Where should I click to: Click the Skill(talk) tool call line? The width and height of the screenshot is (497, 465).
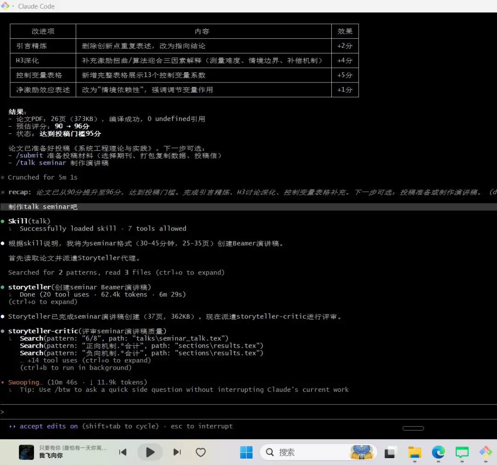coord(29,221)
